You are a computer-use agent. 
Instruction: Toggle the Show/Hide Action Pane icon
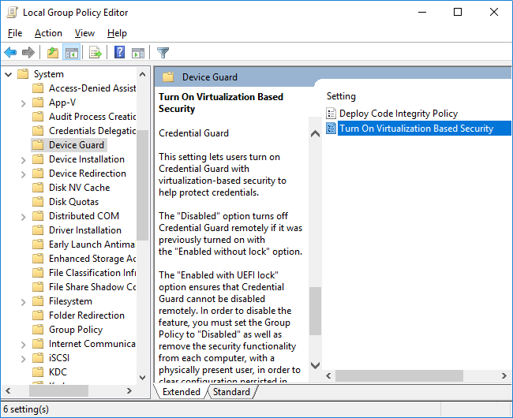(138, 53)
